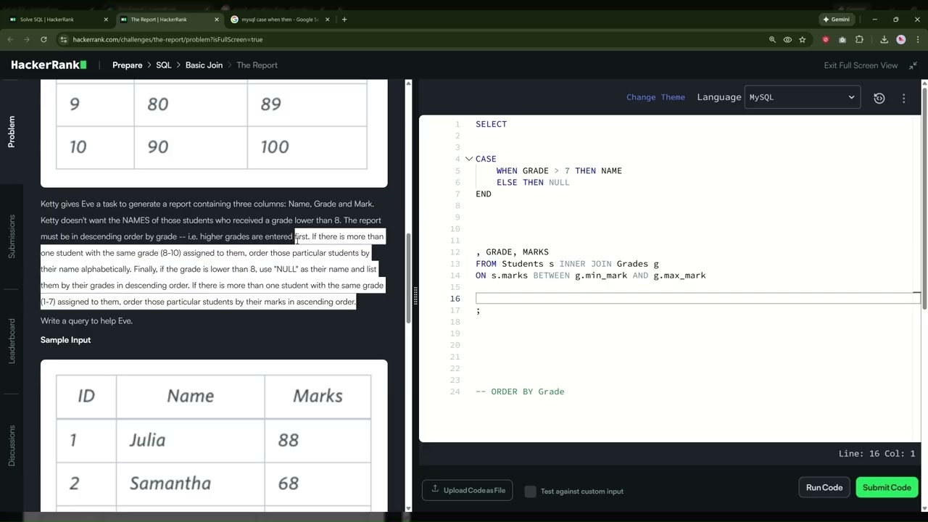Open the Chrome profile avatar
928x522 pixels.
901,39
